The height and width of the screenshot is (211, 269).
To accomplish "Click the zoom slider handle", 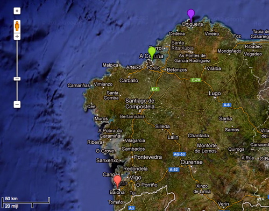I will click(x=17, y=79).
